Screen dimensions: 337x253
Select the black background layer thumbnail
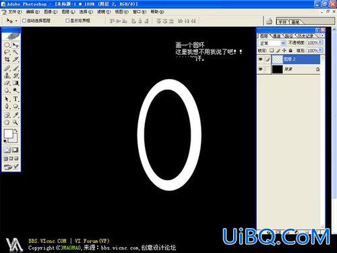coord(277,69)
